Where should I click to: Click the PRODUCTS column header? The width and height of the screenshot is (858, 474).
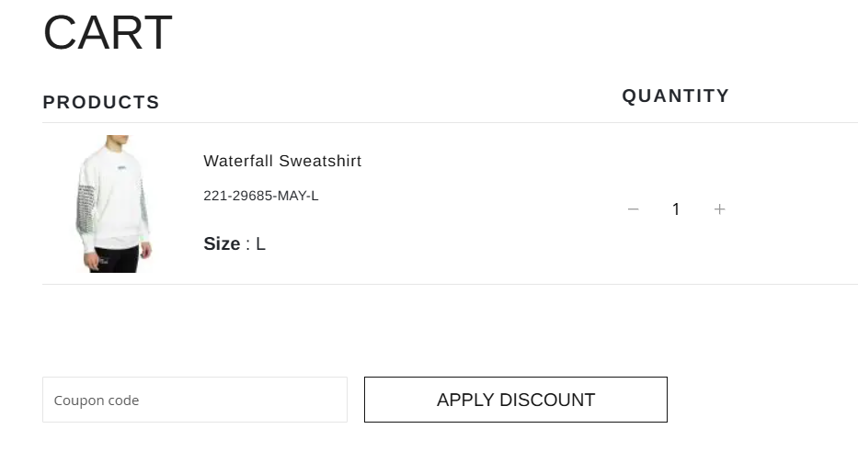tap(101, 102)
